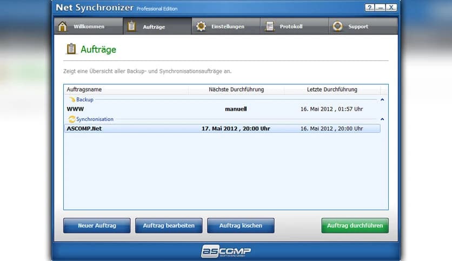Sort by Nächste Durchführung column header
The height and width of the screenshot is (261, 452).
pyautogui.click(x=236, y=90)
